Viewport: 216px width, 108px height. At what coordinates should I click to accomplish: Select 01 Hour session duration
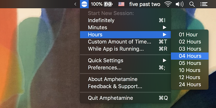(x=188, y=35)
